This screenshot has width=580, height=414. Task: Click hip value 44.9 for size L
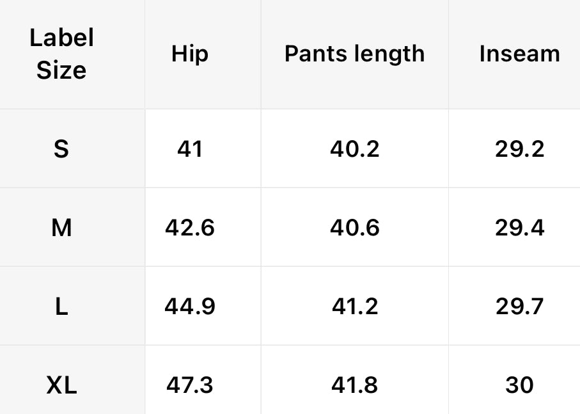(190, 307)
